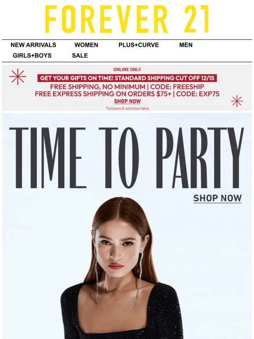Click Shop Now under Time To Party
This screenshot has height=339, width=254.
click(x=218, y=198)
